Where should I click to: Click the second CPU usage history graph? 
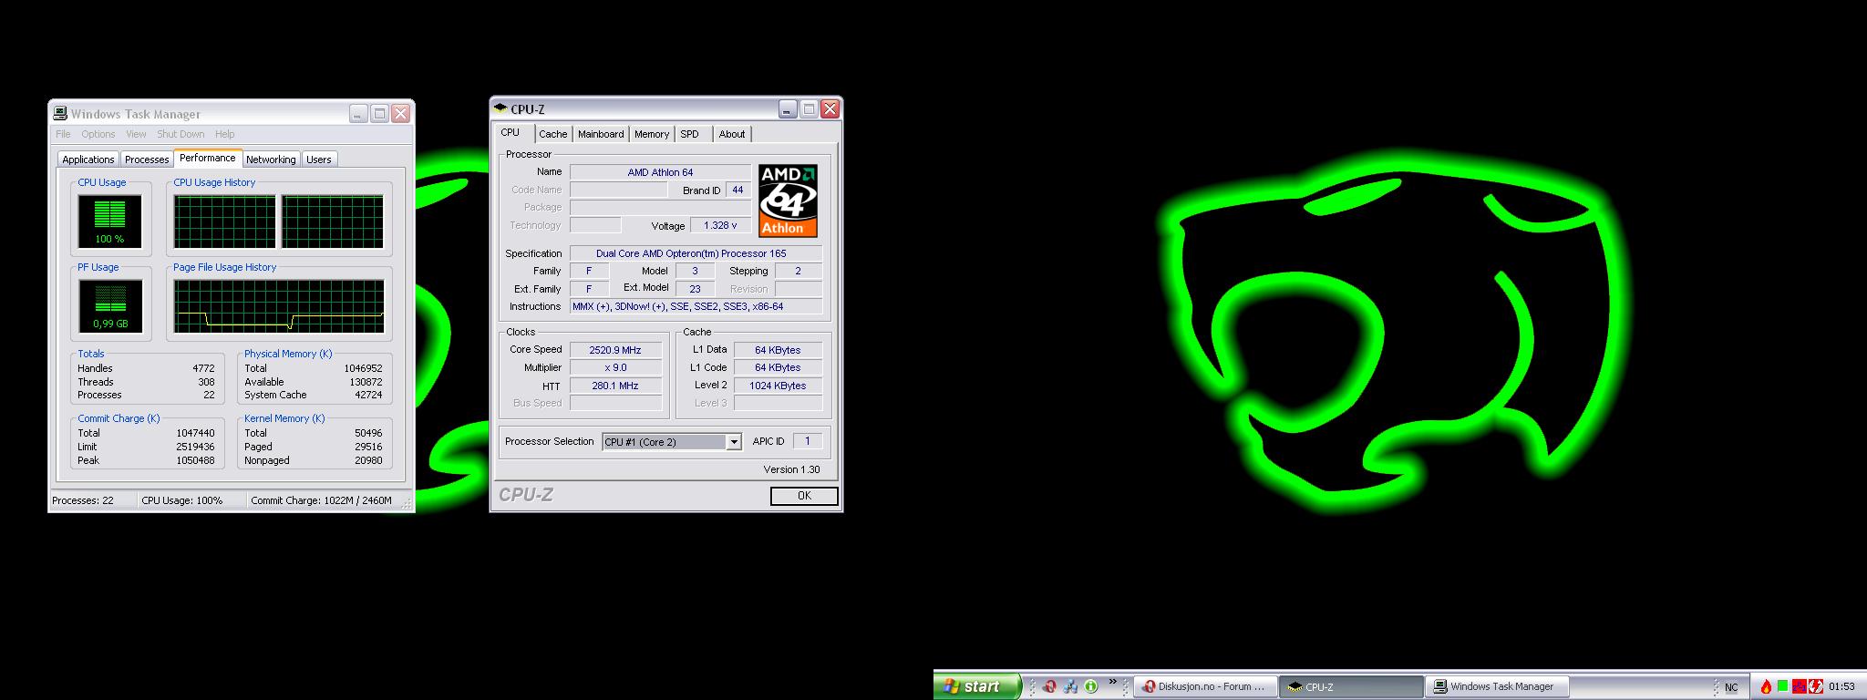[x=333, y=221]
